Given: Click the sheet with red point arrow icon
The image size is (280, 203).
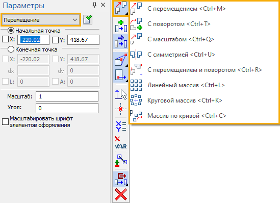Looking at the screenshot, I should pyautogui.click(x=121, y=75).
